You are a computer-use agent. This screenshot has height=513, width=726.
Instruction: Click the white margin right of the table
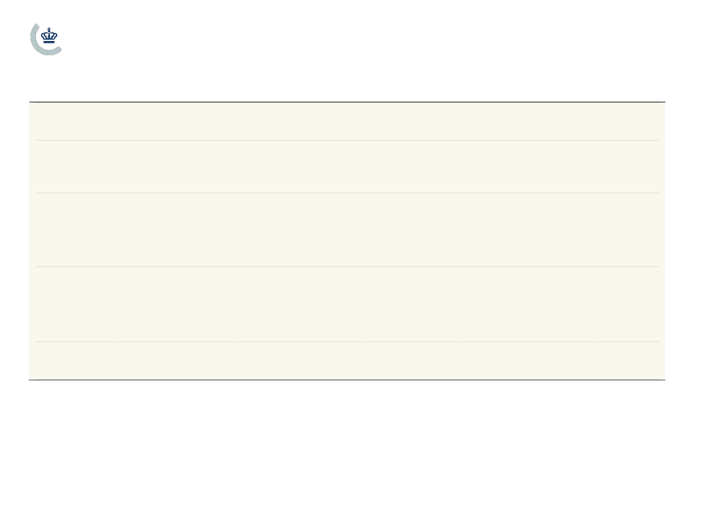click(696, 241)
